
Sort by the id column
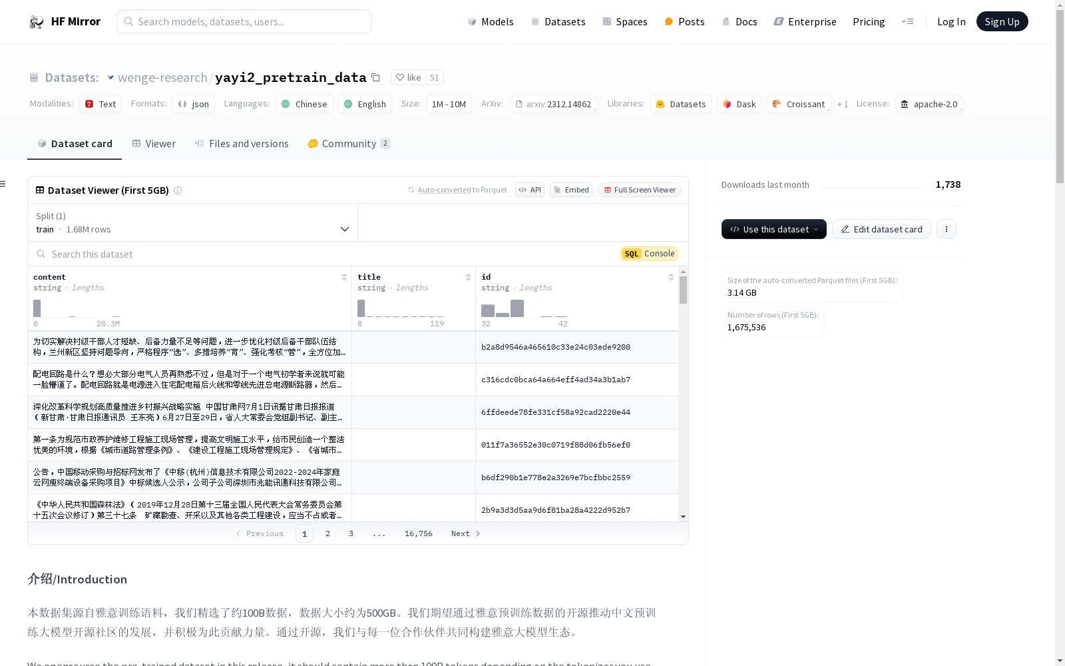click(671, 277)
